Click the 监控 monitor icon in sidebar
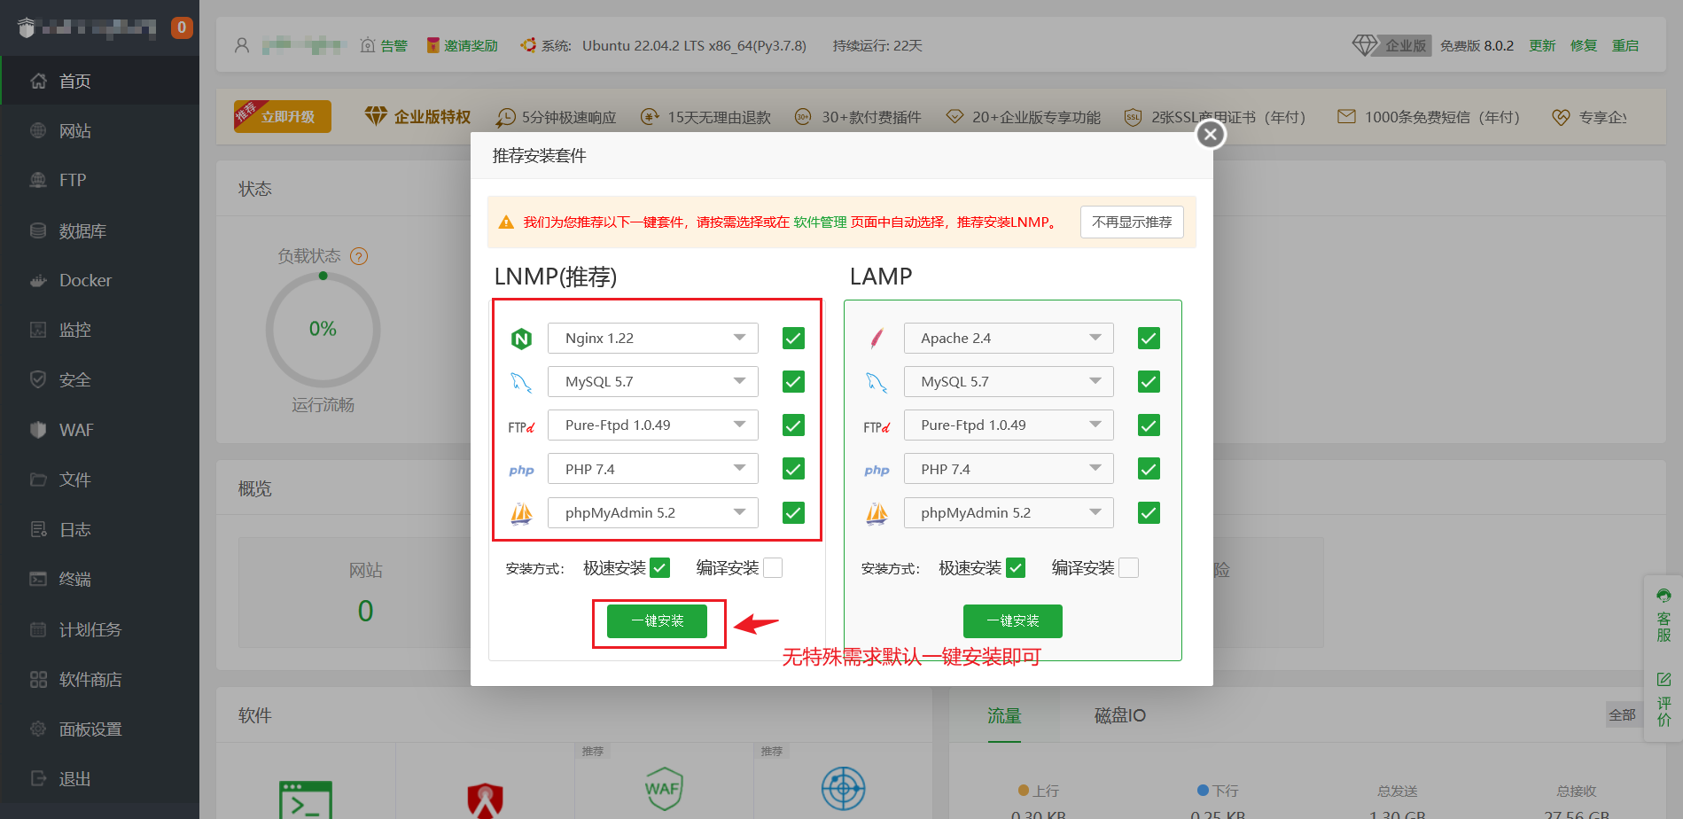The width and height of the screenshot is (1683, 819). click(x=38, y=330)
